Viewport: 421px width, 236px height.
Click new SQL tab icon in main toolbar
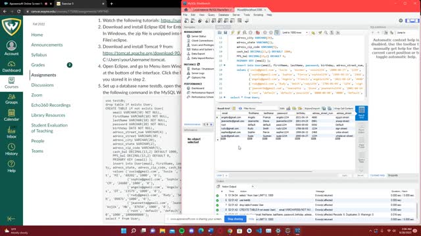pyautogui.click(x=187, y=21)
